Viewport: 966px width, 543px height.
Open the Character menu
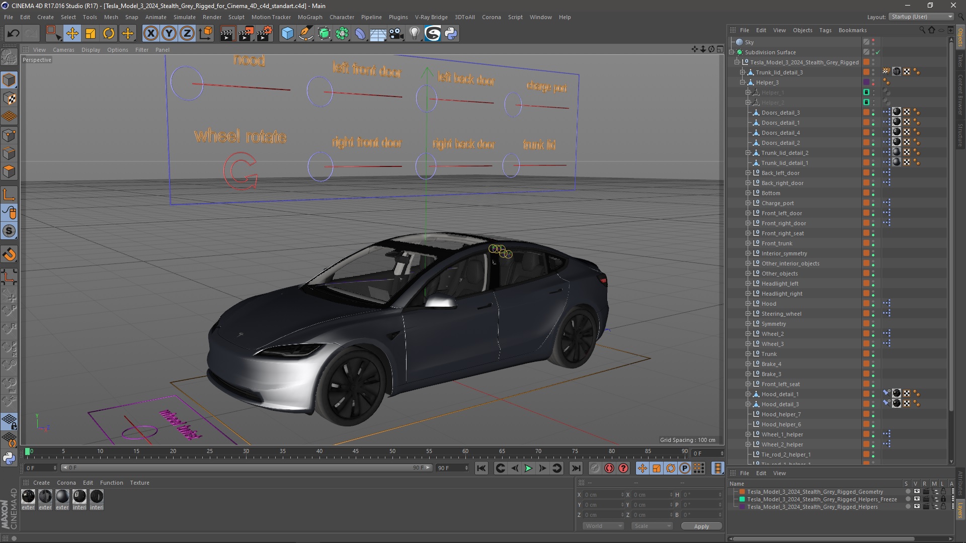click(342, 17)
